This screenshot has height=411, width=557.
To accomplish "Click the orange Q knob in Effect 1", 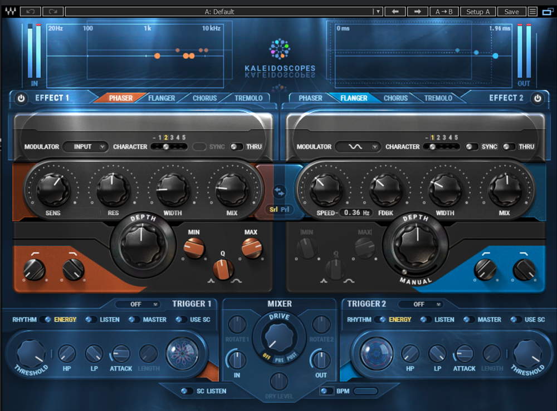I will coord(223,270).
